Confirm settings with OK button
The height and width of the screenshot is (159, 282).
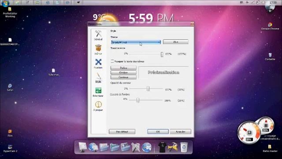click(x=158, y=132)
